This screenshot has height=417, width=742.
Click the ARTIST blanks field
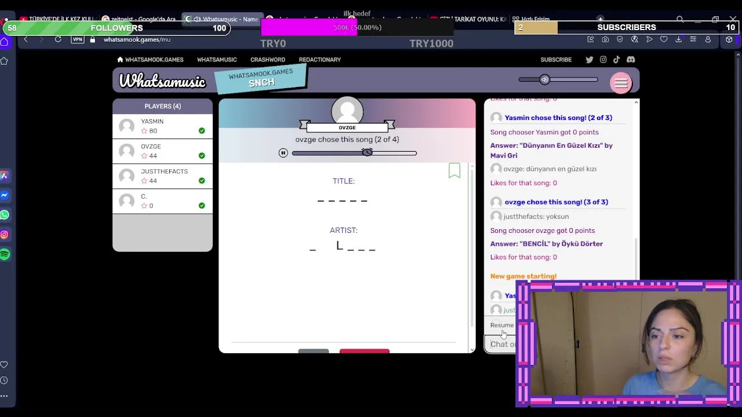point(343,246)
